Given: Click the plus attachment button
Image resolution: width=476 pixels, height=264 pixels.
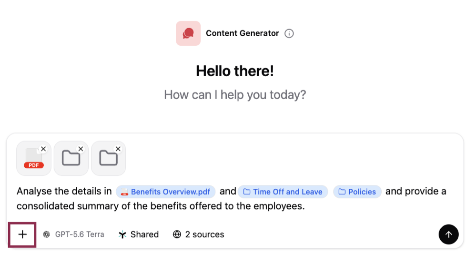Looking at the screenshot, I should [22, 234].
